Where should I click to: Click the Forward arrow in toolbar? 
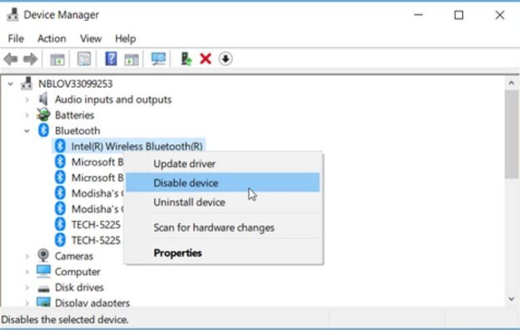(30, 60)
